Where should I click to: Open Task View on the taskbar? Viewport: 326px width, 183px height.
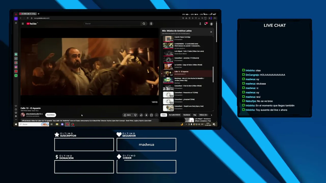coord(51,124)
